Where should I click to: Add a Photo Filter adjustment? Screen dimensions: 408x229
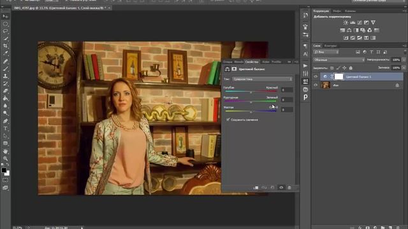click(x=363, y=31)
